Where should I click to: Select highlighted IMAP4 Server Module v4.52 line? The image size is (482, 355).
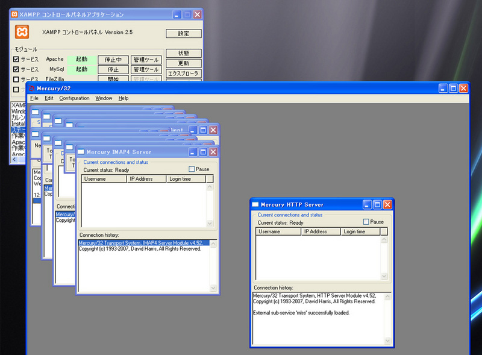tap(144, 243)
